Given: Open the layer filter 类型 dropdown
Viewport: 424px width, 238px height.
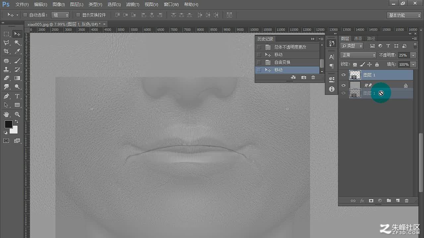Looking at the screenshot, I should tap(352, 46).
